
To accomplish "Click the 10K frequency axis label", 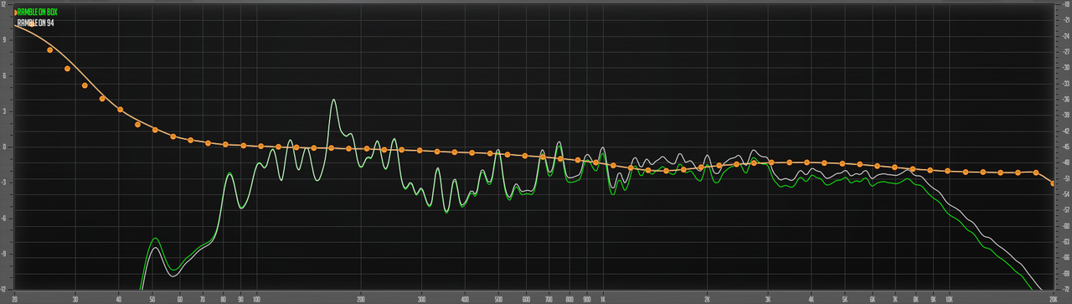I will 949,298.
